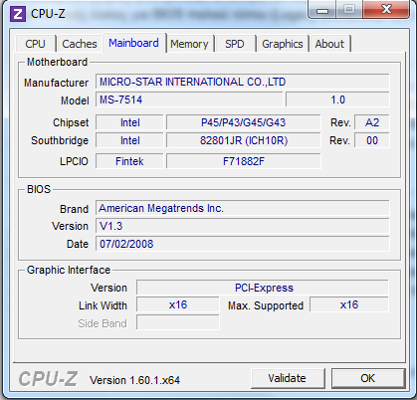Click the Validate button
This screenshot has height=400, width=417.
pyautogui.click(x=288, y=378)
